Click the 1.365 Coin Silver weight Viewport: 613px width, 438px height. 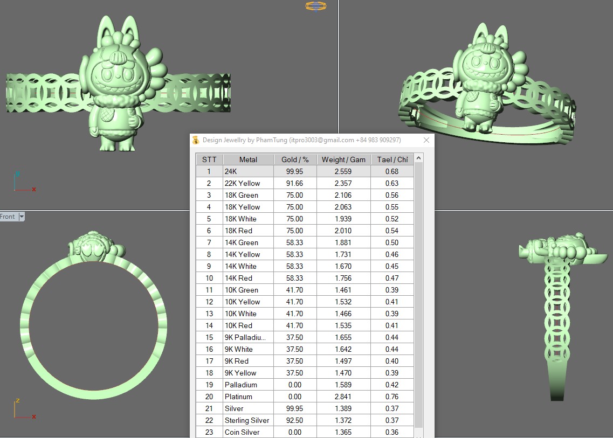343,432
